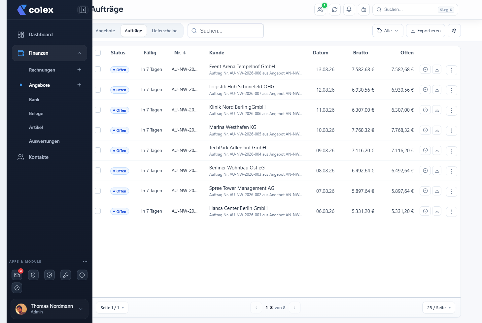482x323 pixels.
Task: Open the team members icon with badge
Action: pos(320,10)
